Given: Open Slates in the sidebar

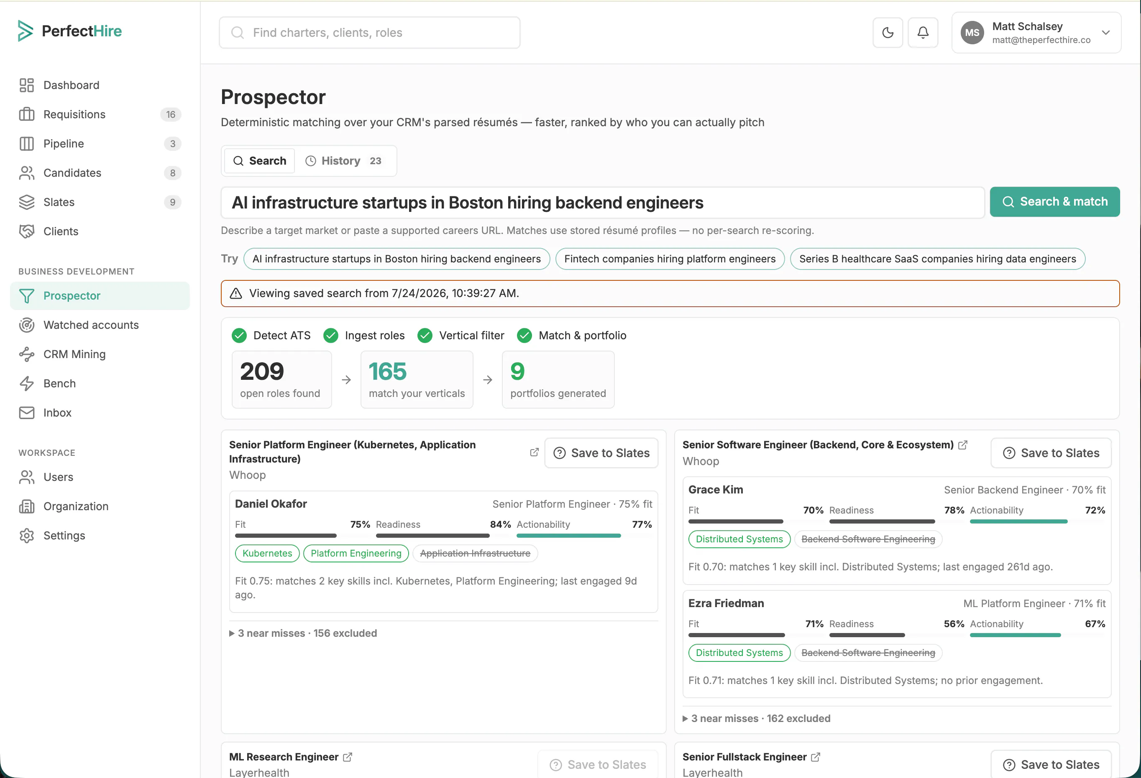Looking at the screenshot, I should tap(100, 202).
